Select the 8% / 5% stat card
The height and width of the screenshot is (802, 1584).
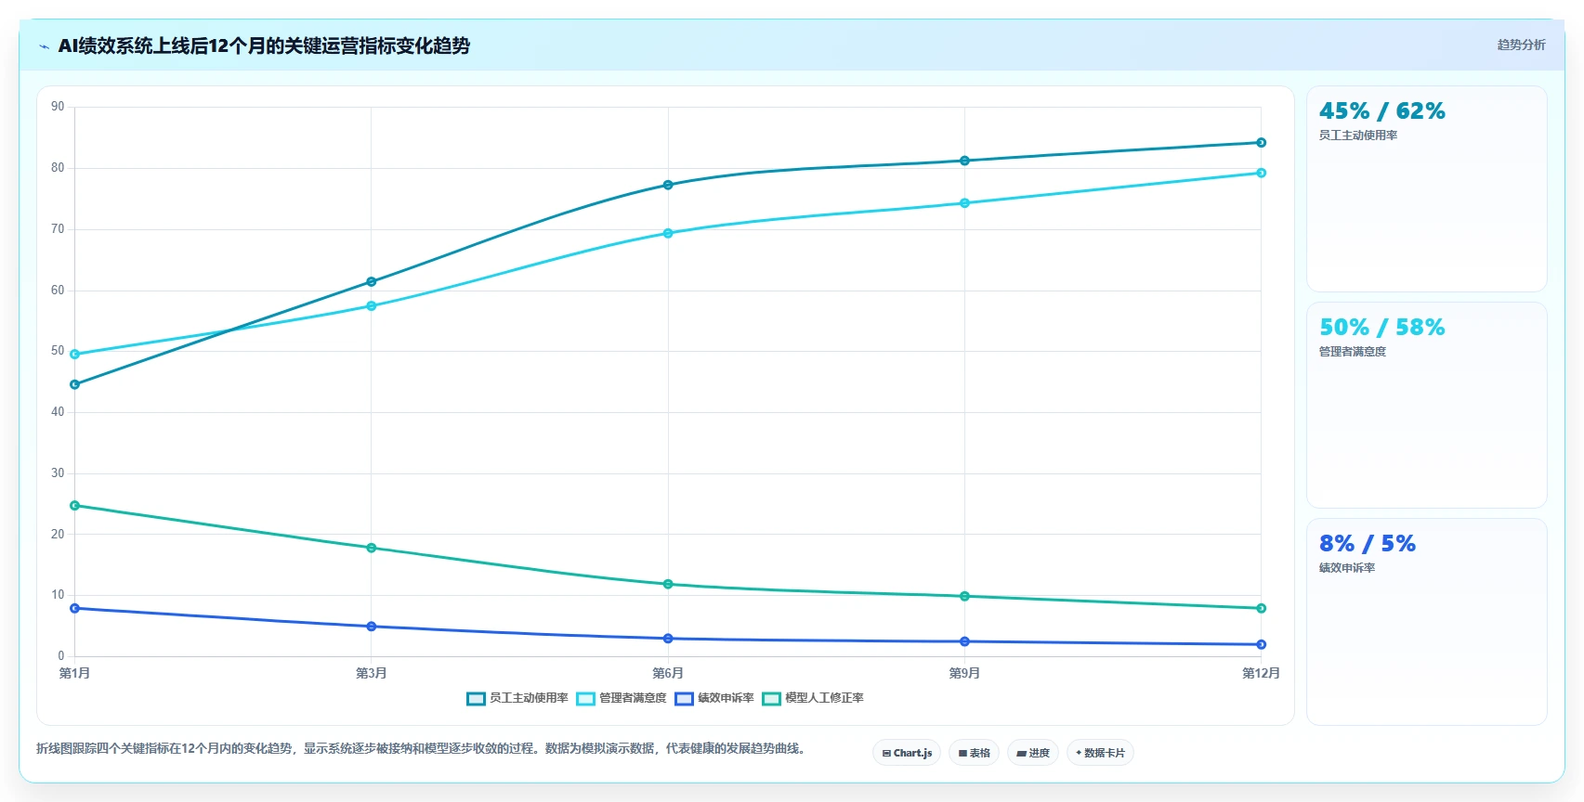click(x=1426, y=621)
